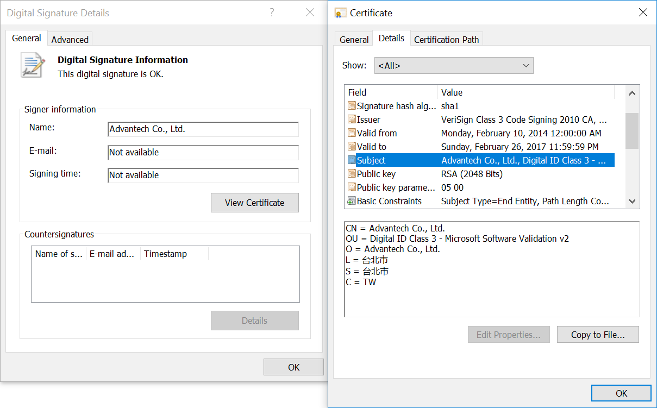Image resolution: width=657 pixels, height=408 pixels.
Task: Switch to the Certification Path tab
Action: (x=447, y=40)
